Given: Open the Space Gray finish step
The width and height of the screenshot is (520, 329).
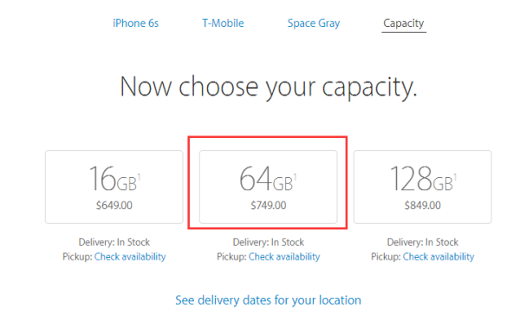Looking at the screenshot, I should (314, 23).
